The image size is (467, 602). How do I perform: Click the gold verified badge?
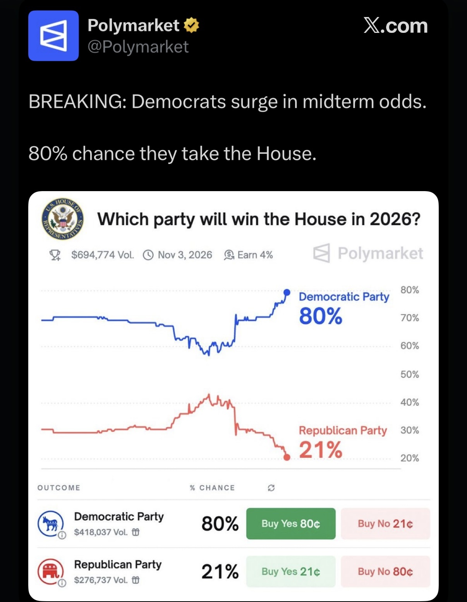(x=191, y=26)
